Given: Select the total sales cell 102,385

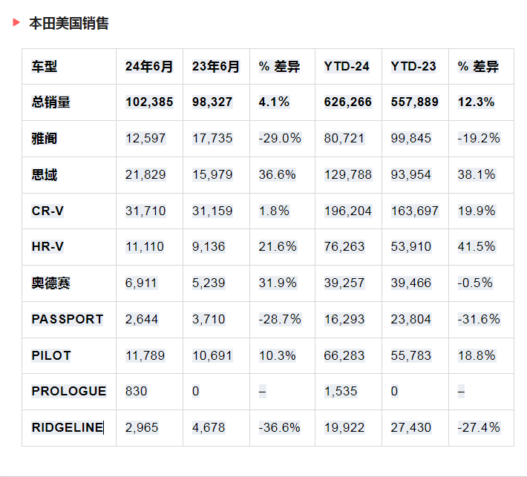Looking at the screenshot, I should tap(149, 102).
